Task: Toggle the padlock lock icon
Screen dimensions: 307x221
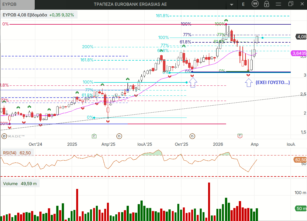Action: click(267, 4)
